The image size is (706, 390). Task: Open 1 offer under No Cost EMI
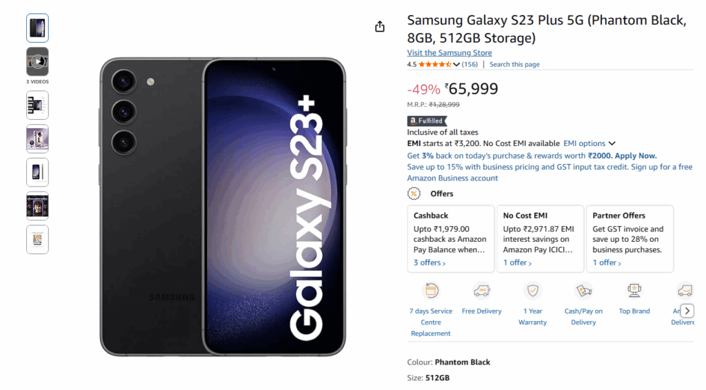click(x=517, y=263)
